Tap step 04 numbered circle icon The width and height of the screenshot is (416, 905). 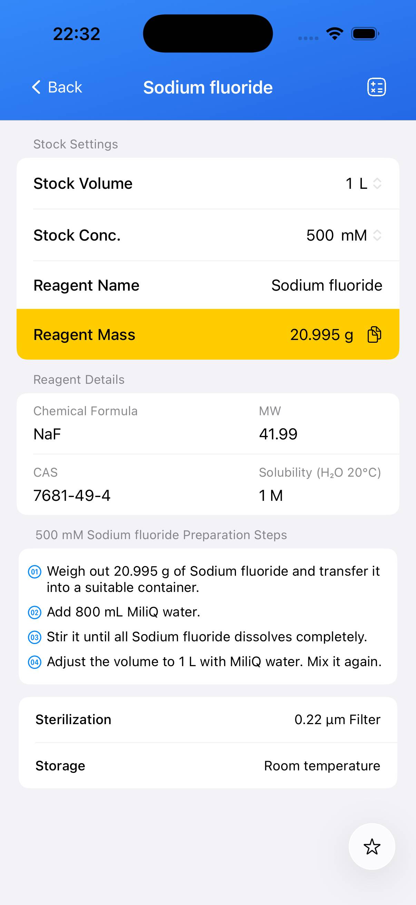(34, 662)
